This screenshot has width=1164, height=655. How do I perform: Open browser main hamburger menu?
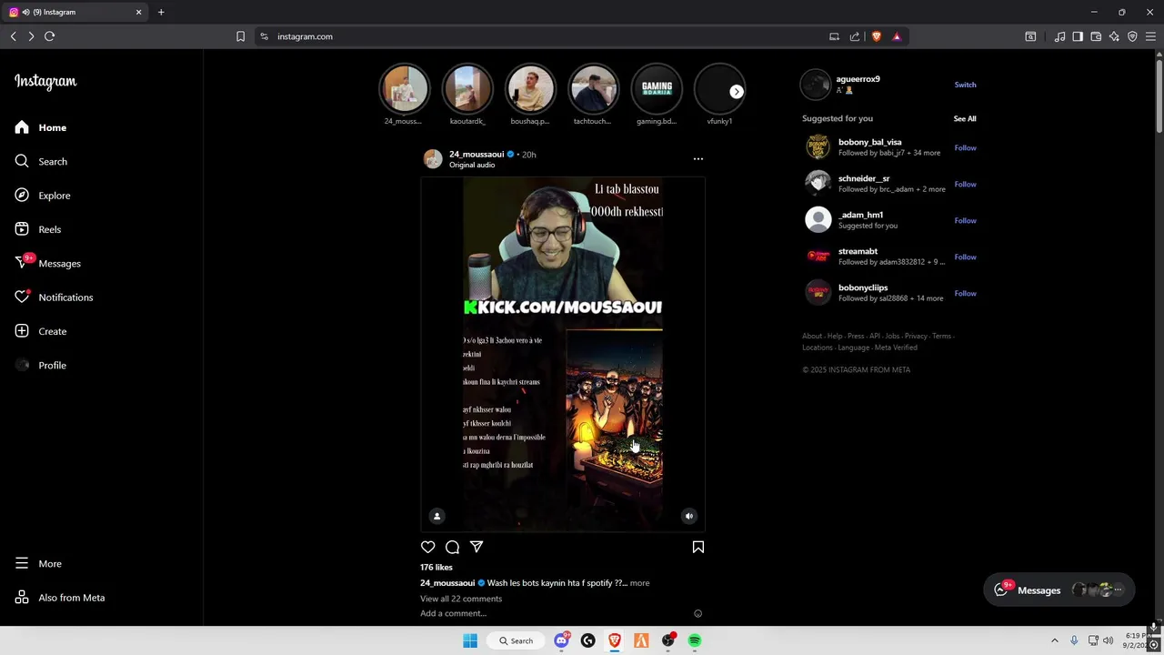click(1150, 36)
